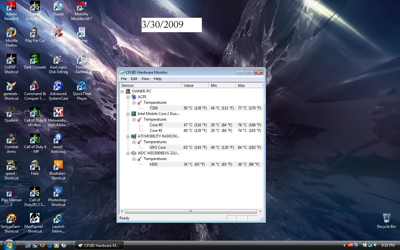Launch Format Factory desktop icon
The width and height of the screenshot is (400, 250).
click(82, 64)
